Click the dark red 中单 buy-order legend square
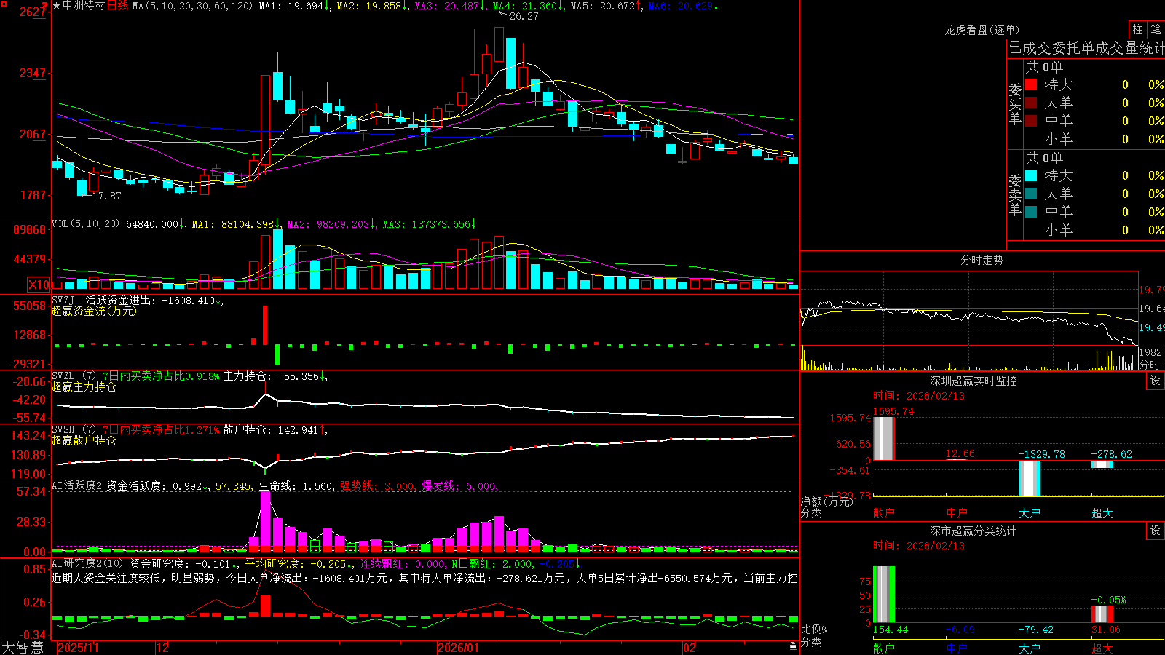This screenshot has height=655, width=1165. [x=1031, y=121]
